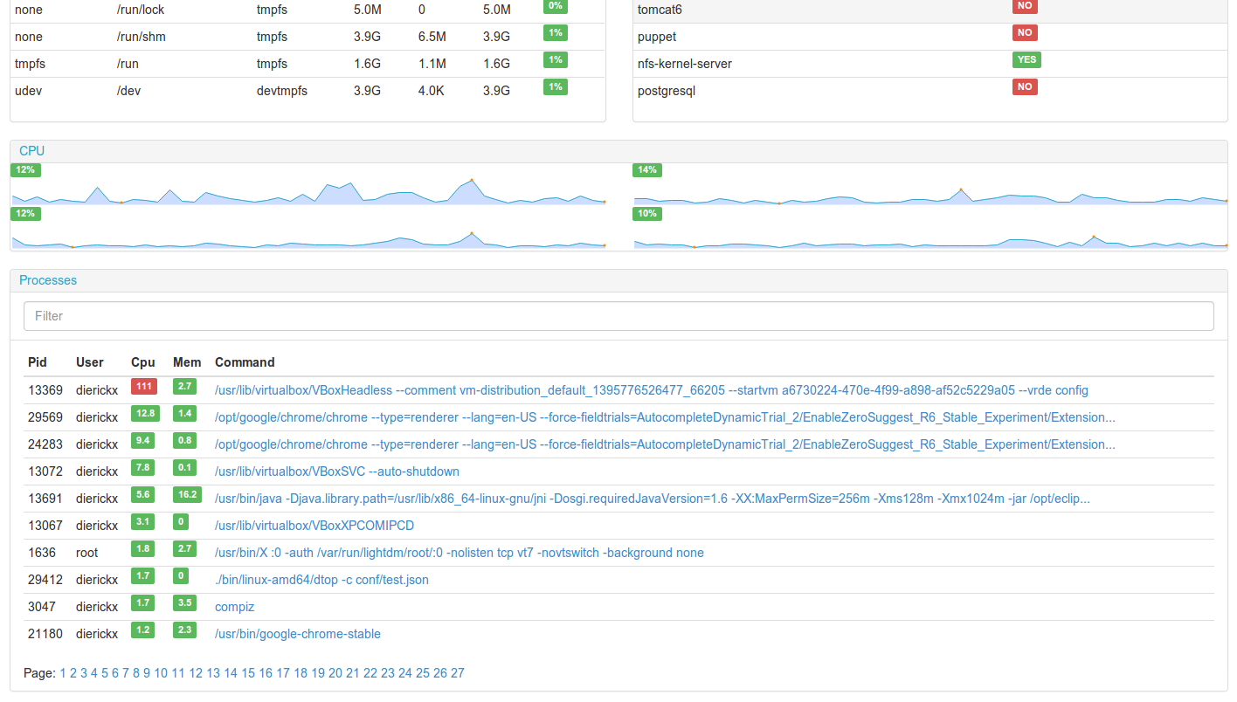This screenshot has width=1237, height=702.
Task: Click the /run/shm mount point cell
Action: (141, 37)
